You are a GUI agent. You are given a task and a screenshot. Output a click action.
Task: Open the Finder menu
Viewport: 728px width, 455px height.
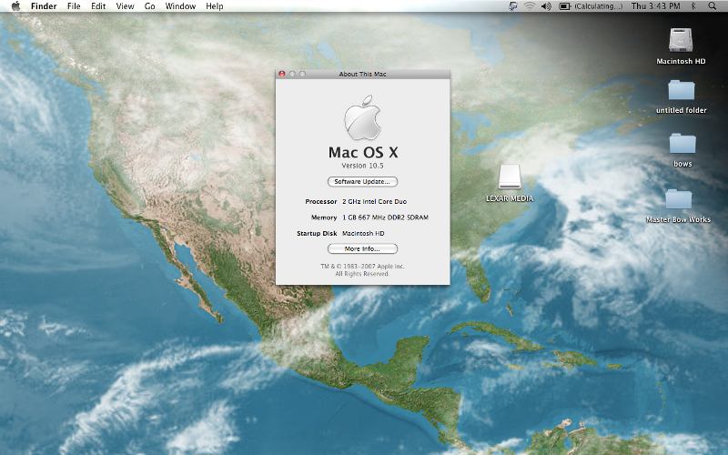44,6
